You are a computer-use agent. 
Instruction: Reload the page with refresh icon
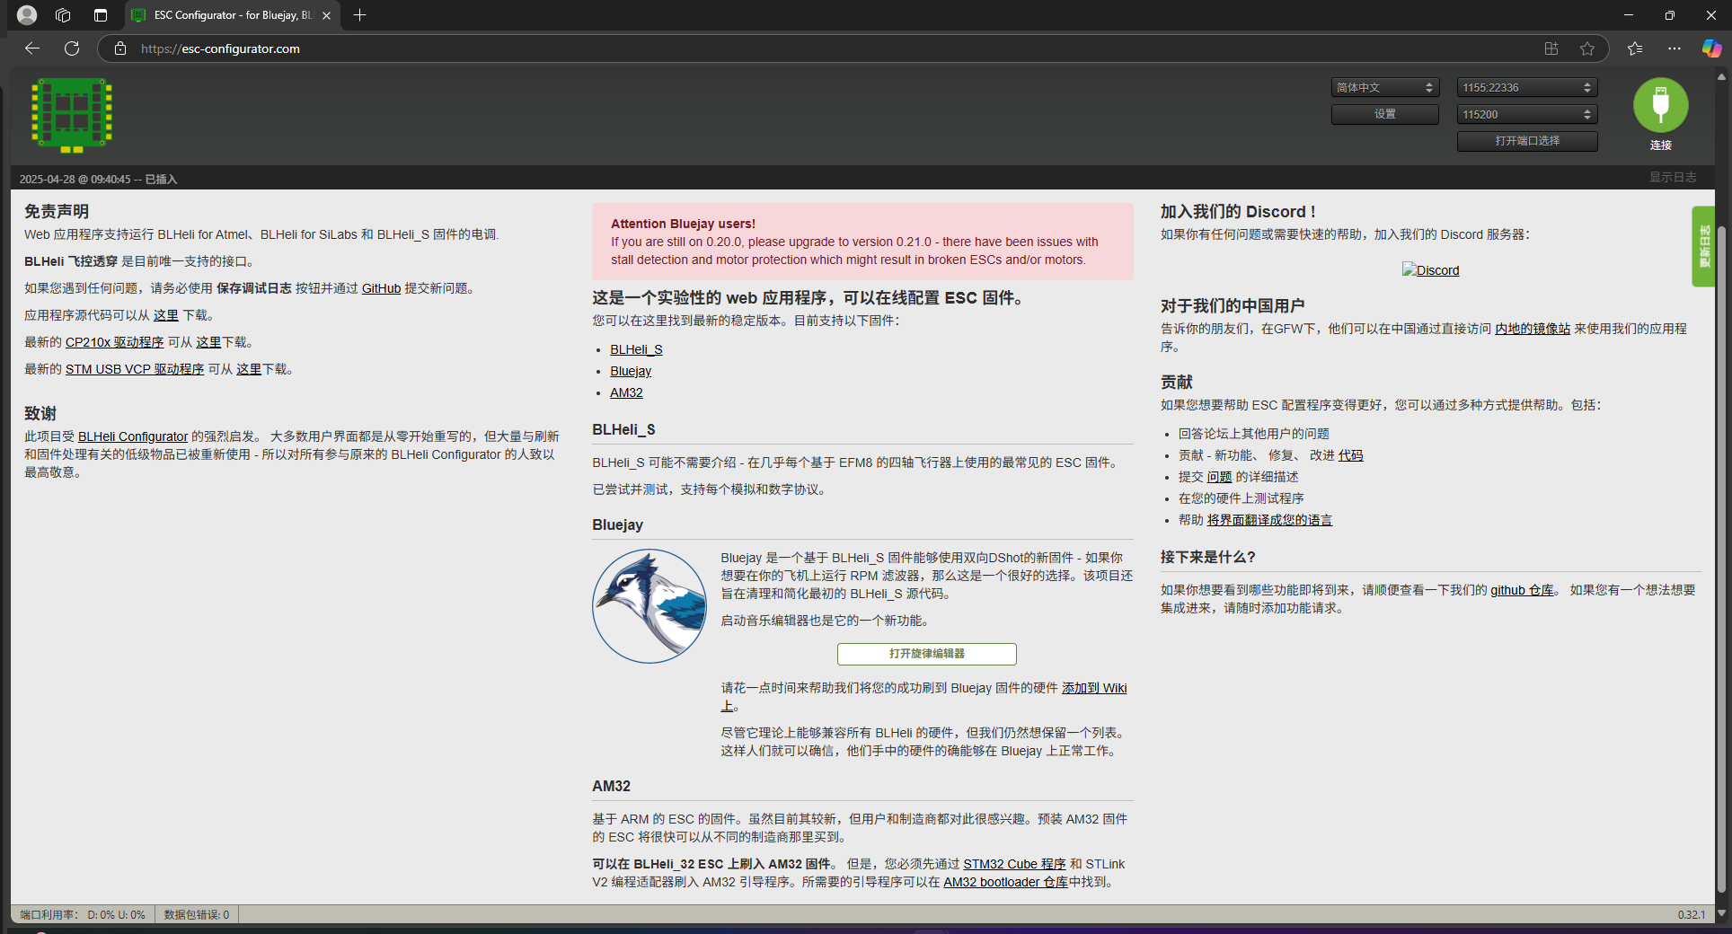pos(72,48)
